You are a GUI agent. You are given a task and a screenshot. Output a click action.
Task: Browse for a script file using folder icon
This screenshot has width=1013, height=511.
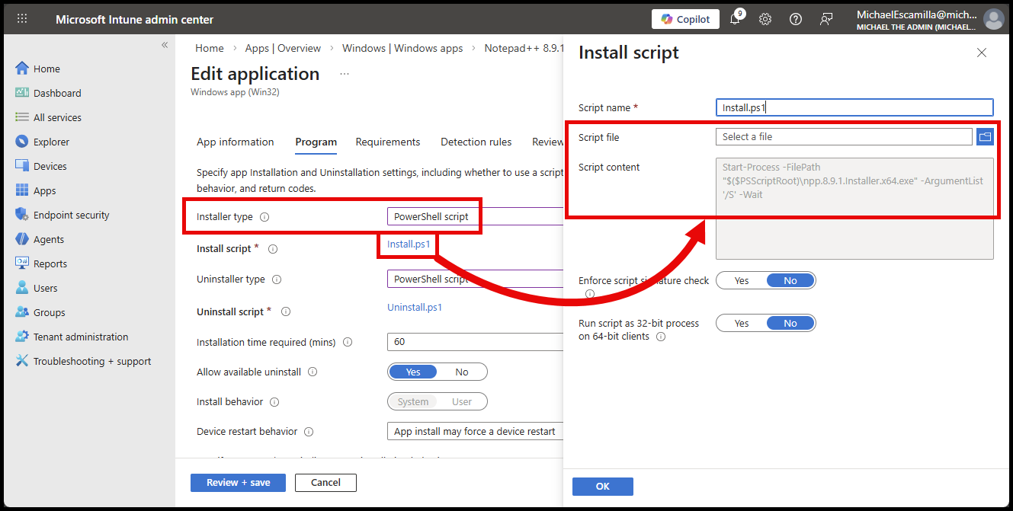click(985, 136)
